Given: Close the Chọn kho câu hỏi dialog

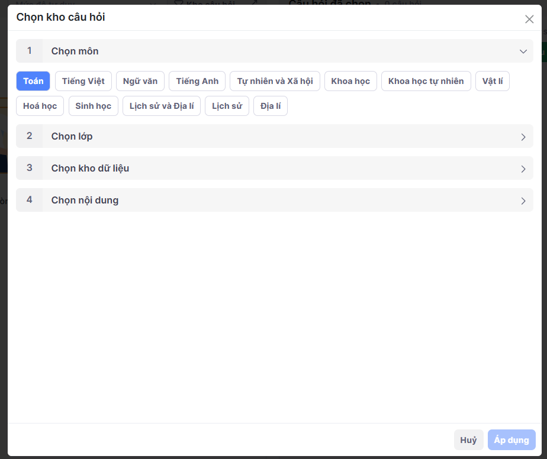Looking at the screenshot, I should point(529,19).
